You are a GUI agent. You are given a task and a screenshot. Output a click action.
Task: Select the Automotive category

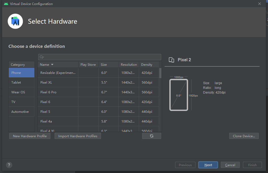coord(22,111)
